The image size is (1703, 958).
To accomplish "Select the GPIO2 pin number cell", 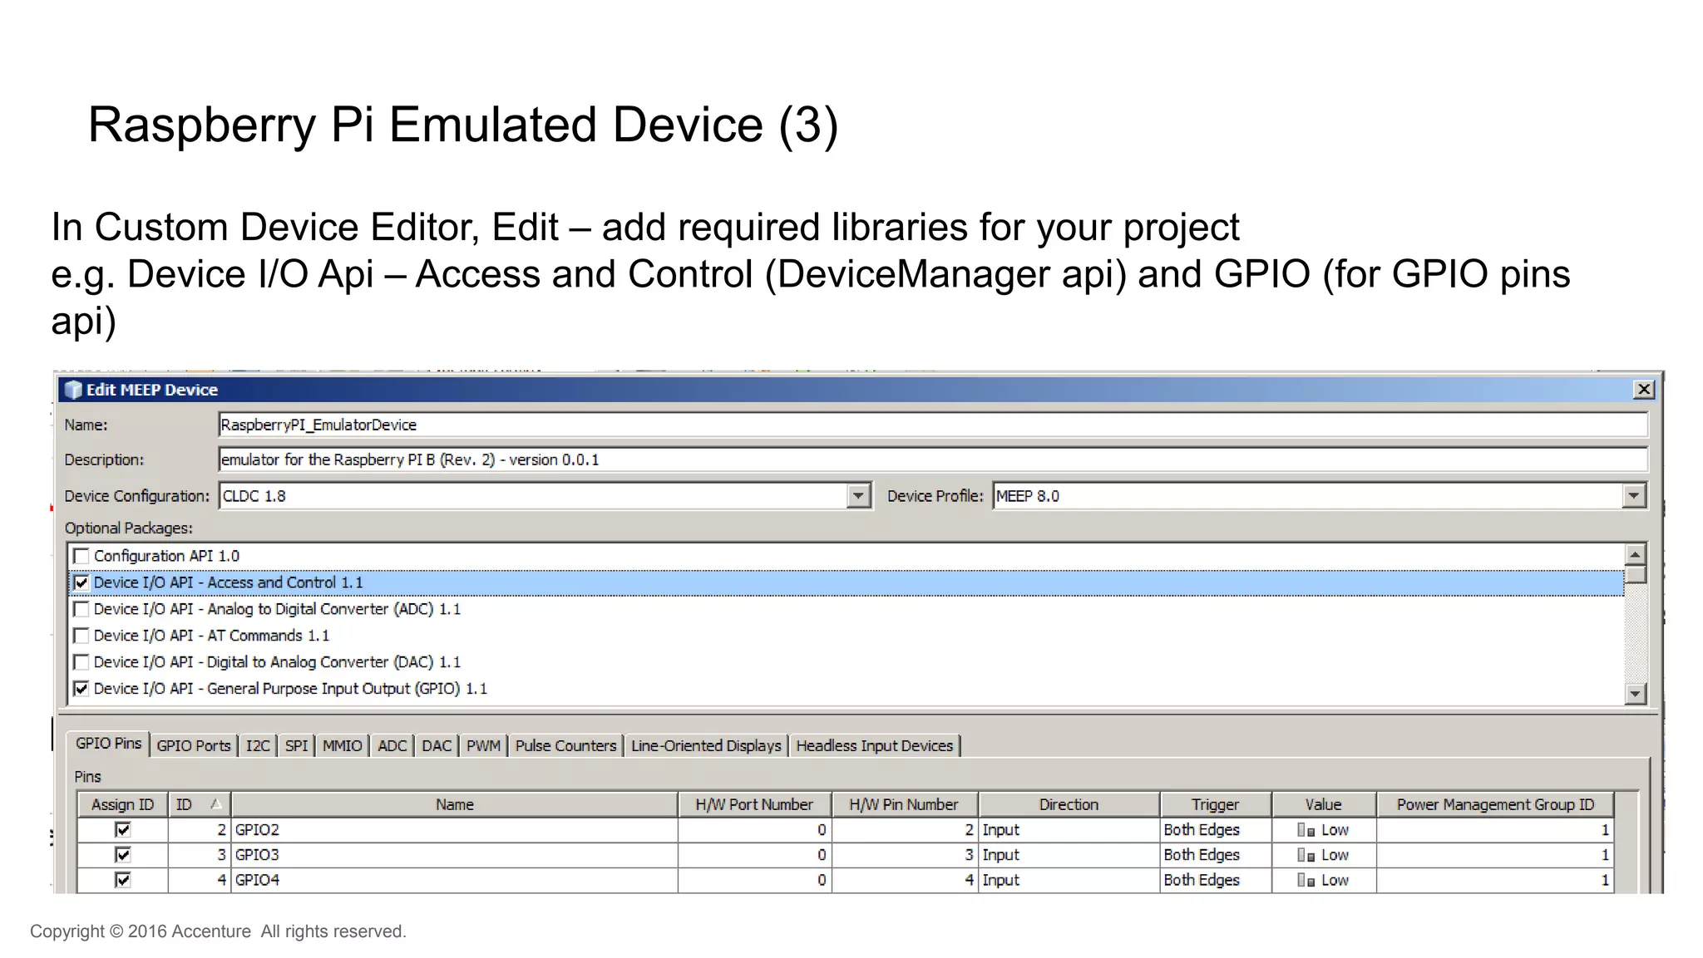I will coord(904,830).
